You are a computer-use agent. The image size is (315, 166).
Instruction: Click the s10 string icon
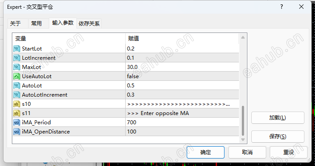point(17,104)
